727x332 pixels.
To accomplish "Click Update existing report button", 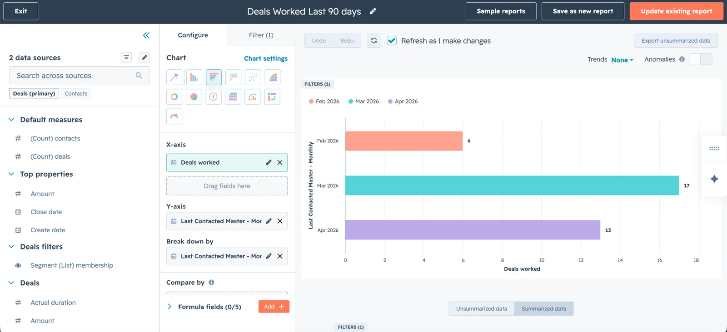I will click(677, 11).
